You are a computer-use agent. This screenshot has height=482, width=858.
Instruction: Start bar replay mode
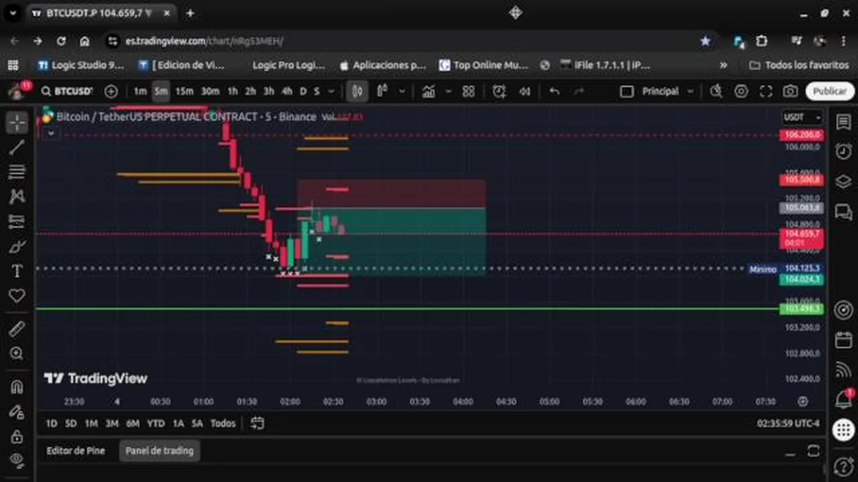(x=526, y=91)
